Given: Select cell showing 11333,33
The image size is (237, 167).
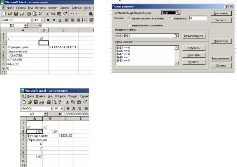Looking at the screenshot, I should coord(65,135).
